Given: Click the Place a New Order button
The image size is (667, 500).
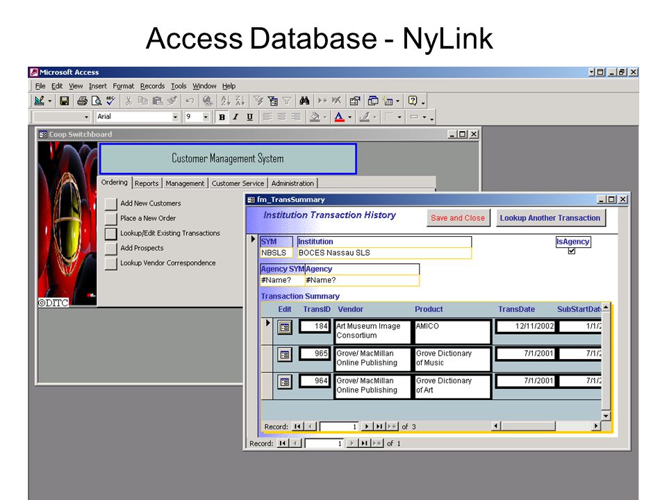Looking at the screenshot, I should [x=111, y=219].
